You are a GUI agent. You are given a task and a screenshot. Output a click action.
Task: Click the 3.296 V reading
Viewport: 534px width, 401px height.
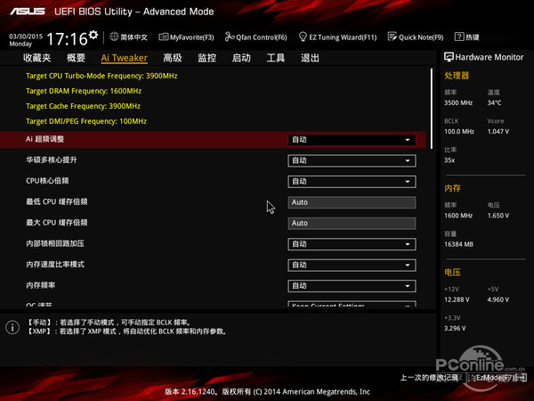(x=455, y=328)
